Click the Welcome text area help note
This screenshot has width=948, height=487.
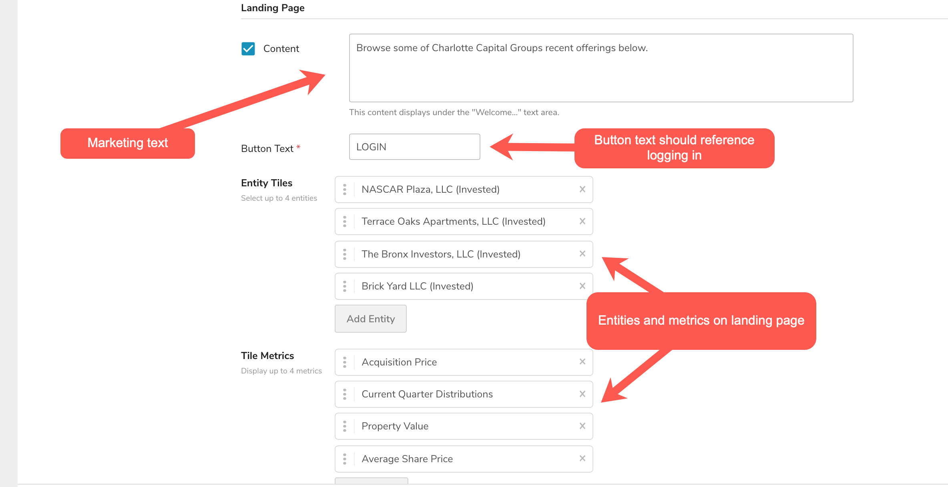point(454,112)
